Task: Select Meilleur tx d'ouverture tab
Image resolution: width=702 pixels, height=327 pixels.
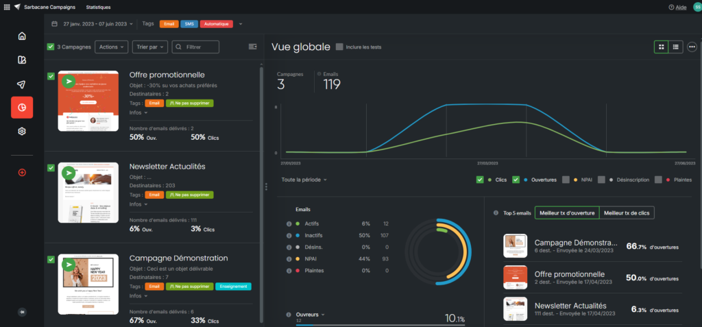Action: tap(567, 213)
